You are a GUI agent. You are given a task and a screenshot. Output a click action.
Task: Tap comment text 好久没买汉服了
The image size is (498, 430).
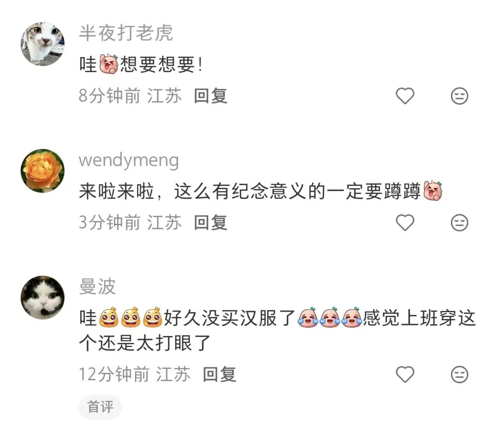click(x=230, y=318)
